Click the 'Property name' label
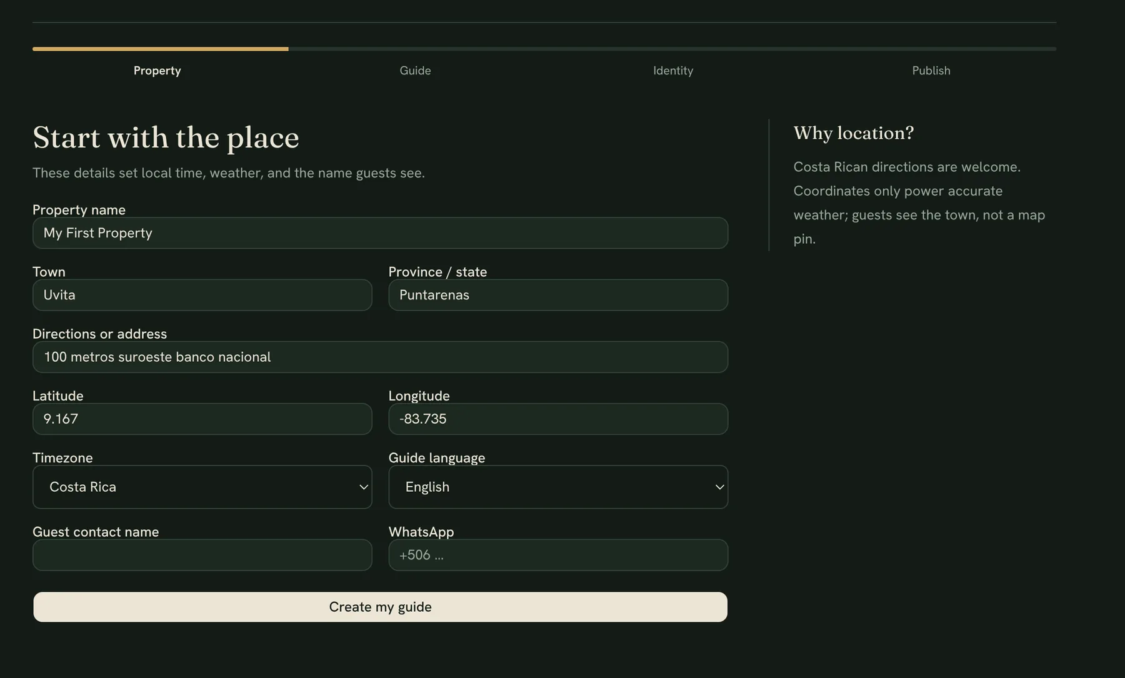This screenshot has height=678, width=1125. (79, 210)
